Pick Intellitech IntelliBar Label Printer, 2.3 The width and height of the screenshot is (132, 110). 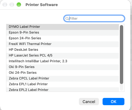63,61
